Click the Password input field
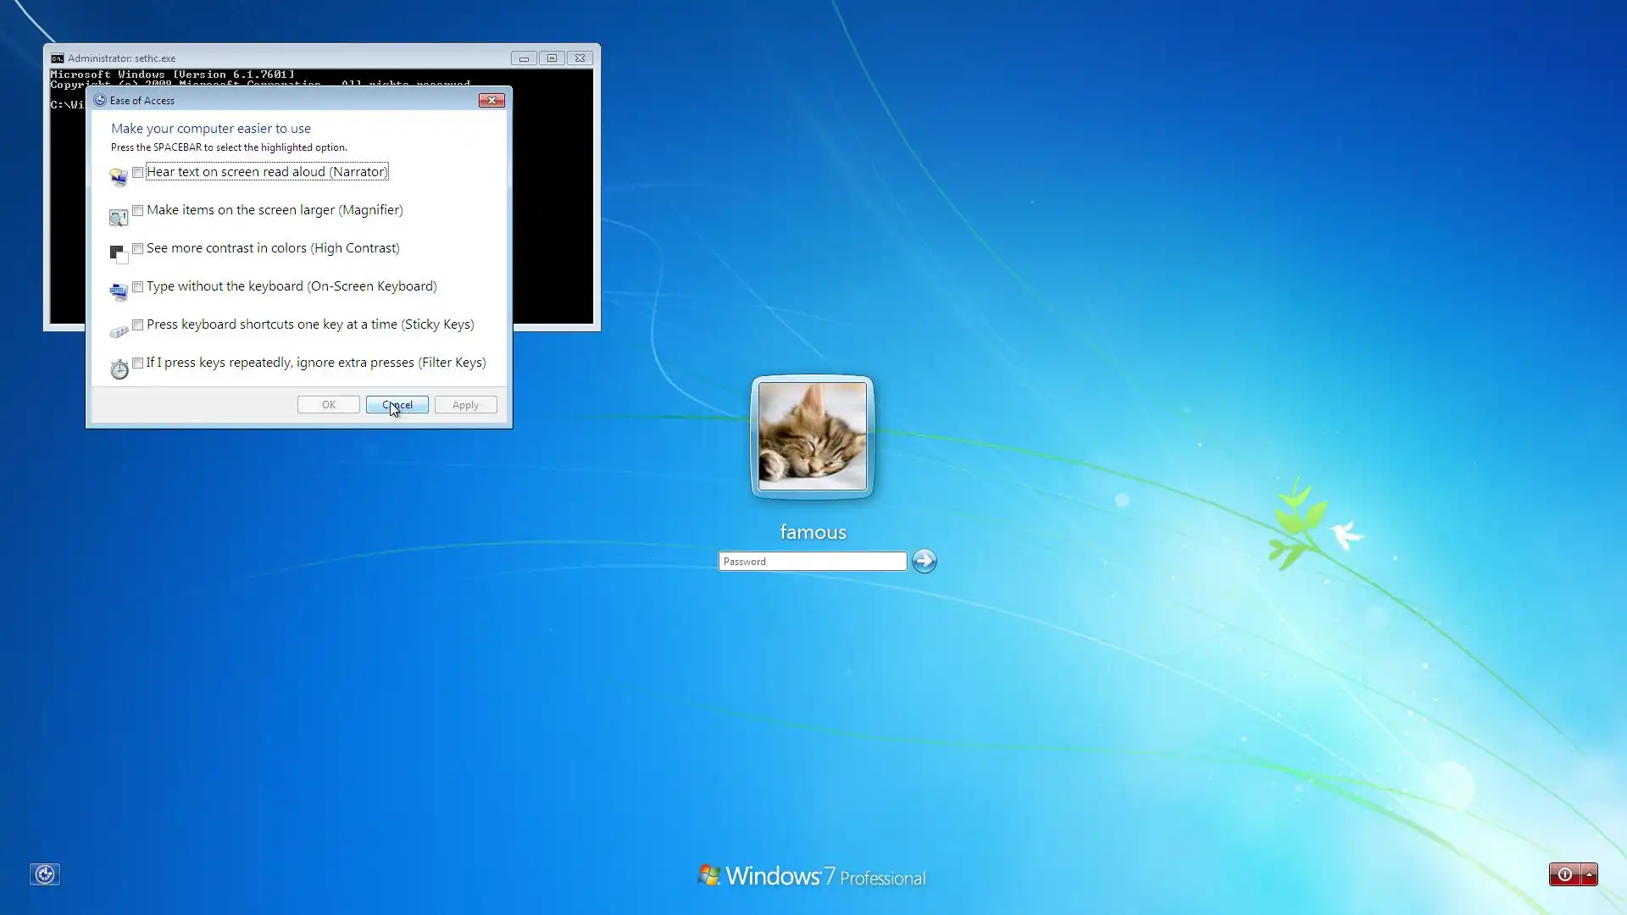1627x915 pixels. pyautogui.click(x=812, y=561)
